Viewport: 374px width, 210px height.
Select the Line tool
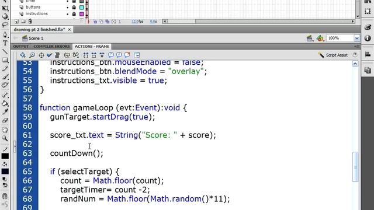[5, 51]
